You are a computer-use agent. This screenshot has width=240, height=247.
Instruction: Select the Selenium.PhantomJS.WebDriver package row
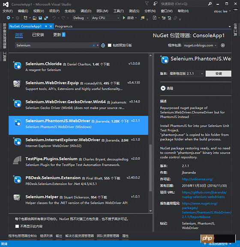tap(78, 125)
